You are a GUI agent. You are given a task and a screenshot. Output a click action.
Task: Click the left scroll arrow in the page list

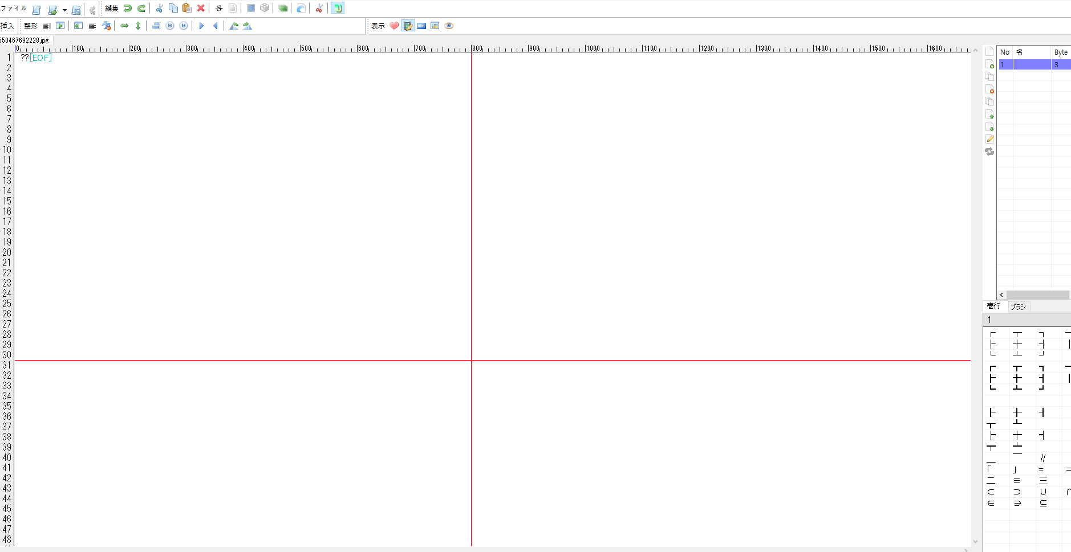tap(1001, 295)
